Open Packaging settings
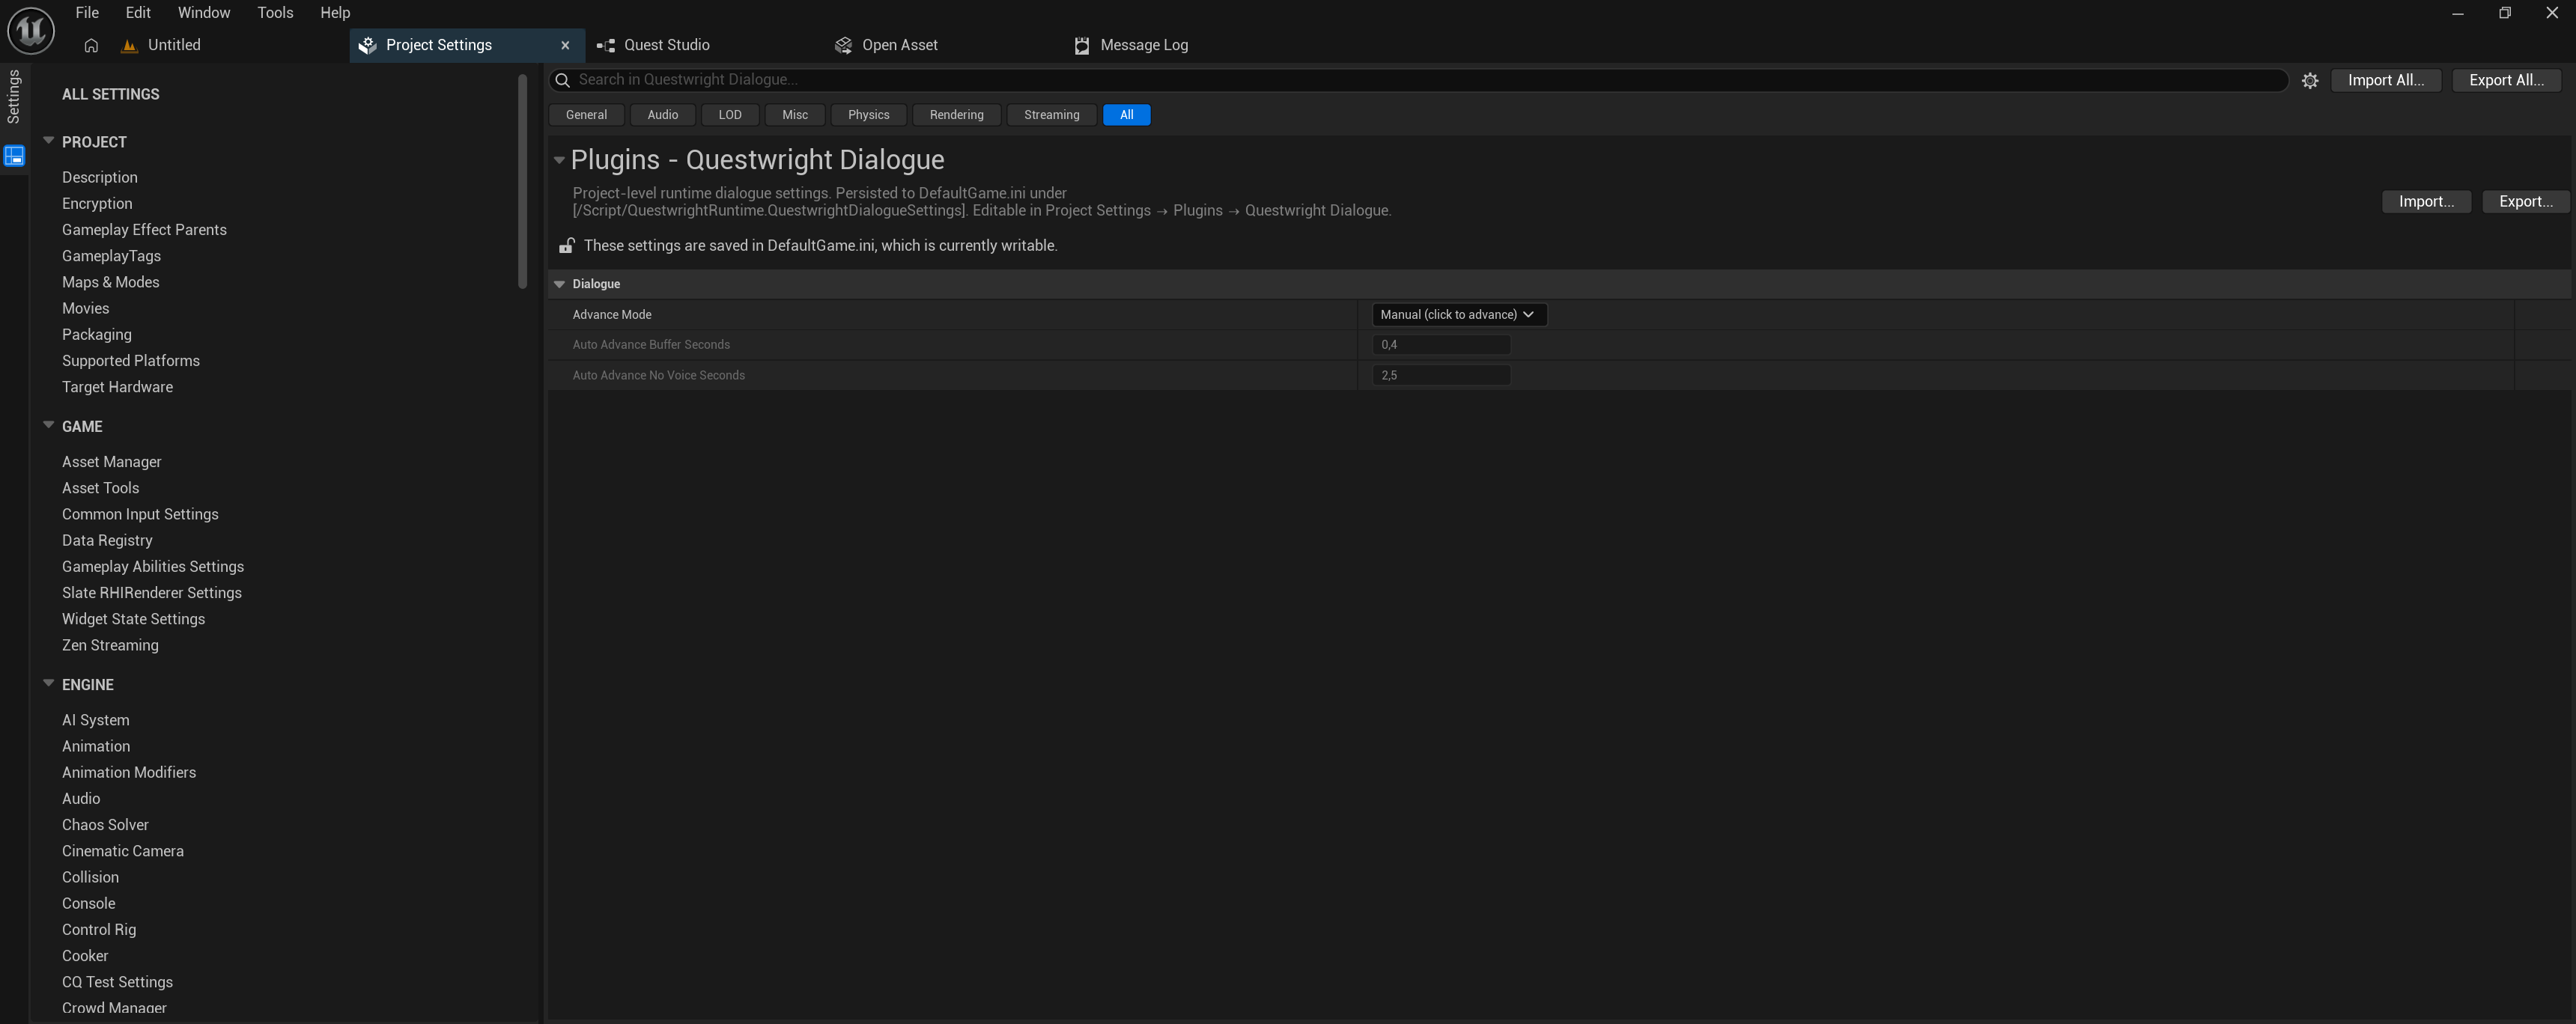 [97, 334]
